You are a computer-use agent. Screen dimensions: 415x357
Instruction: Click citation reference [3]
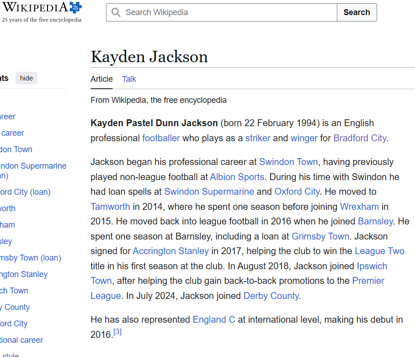pos(117,331)
